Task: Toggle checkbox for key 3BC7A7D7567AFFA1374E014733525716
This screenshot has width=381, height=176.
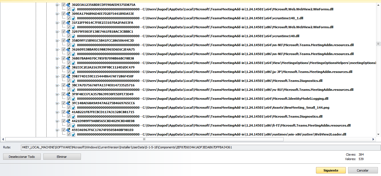Action: tap(63, 85)
